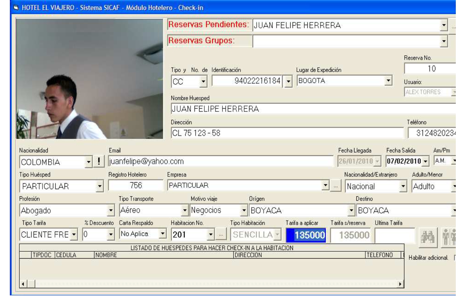The image size is (466, 300).
Task: Click the ellipsis button next to Empresa
Action: click(335, 186)
